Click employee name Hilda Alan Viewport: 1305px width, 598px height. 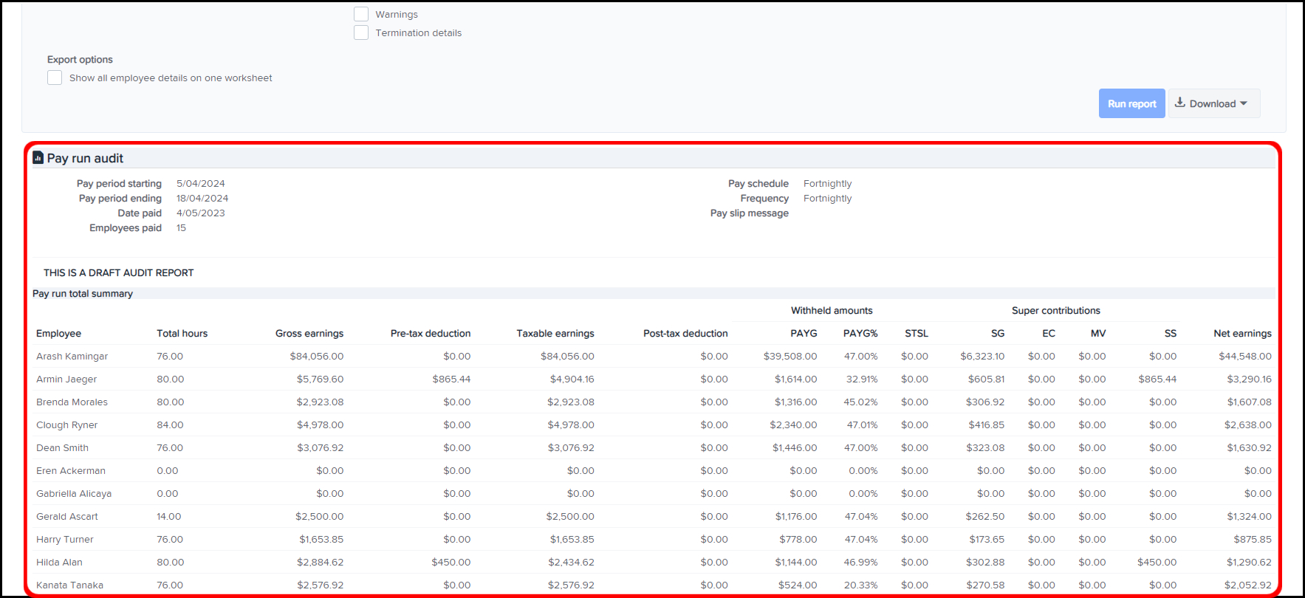point(59,563)
